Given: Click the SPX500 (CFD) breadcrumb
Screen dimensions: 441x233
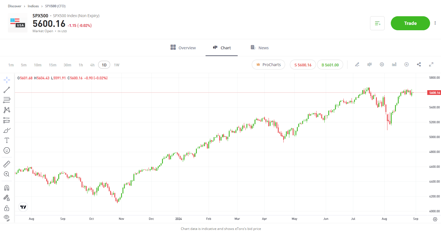Looking at the screenshot, I should tap(55, 6).
